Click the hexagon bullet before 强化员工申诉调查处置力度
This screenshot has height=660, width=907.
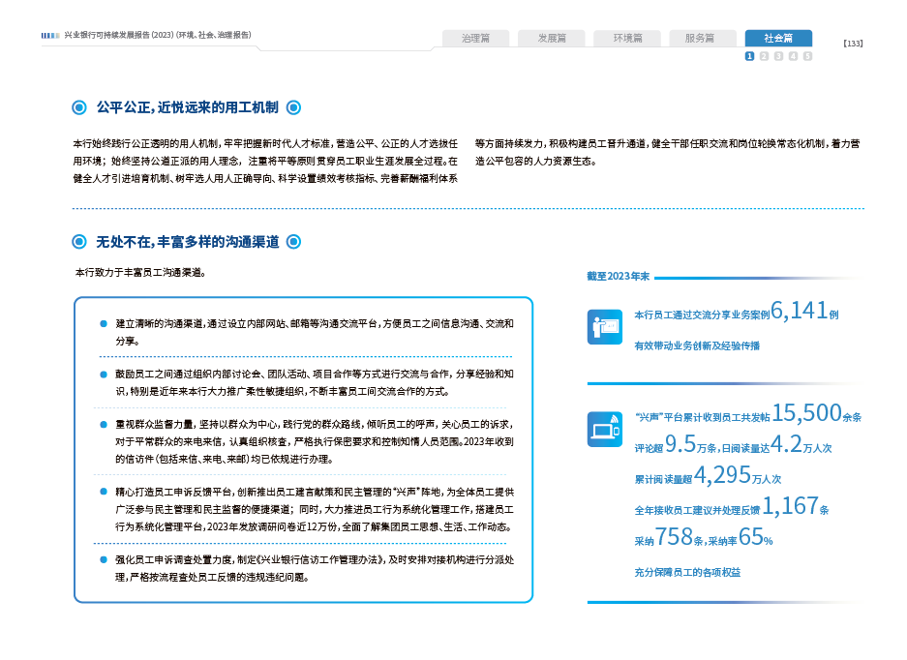pyautogui.click(x=103, y=559)
